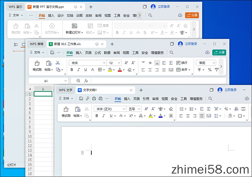Expand the A1 name box dropdown

66,81
